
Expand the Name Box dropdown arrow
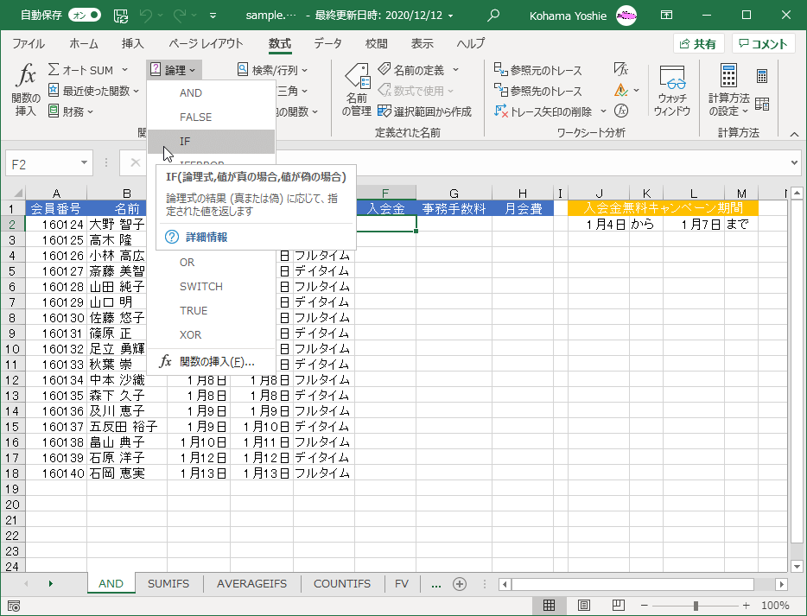tap(84, 163)
